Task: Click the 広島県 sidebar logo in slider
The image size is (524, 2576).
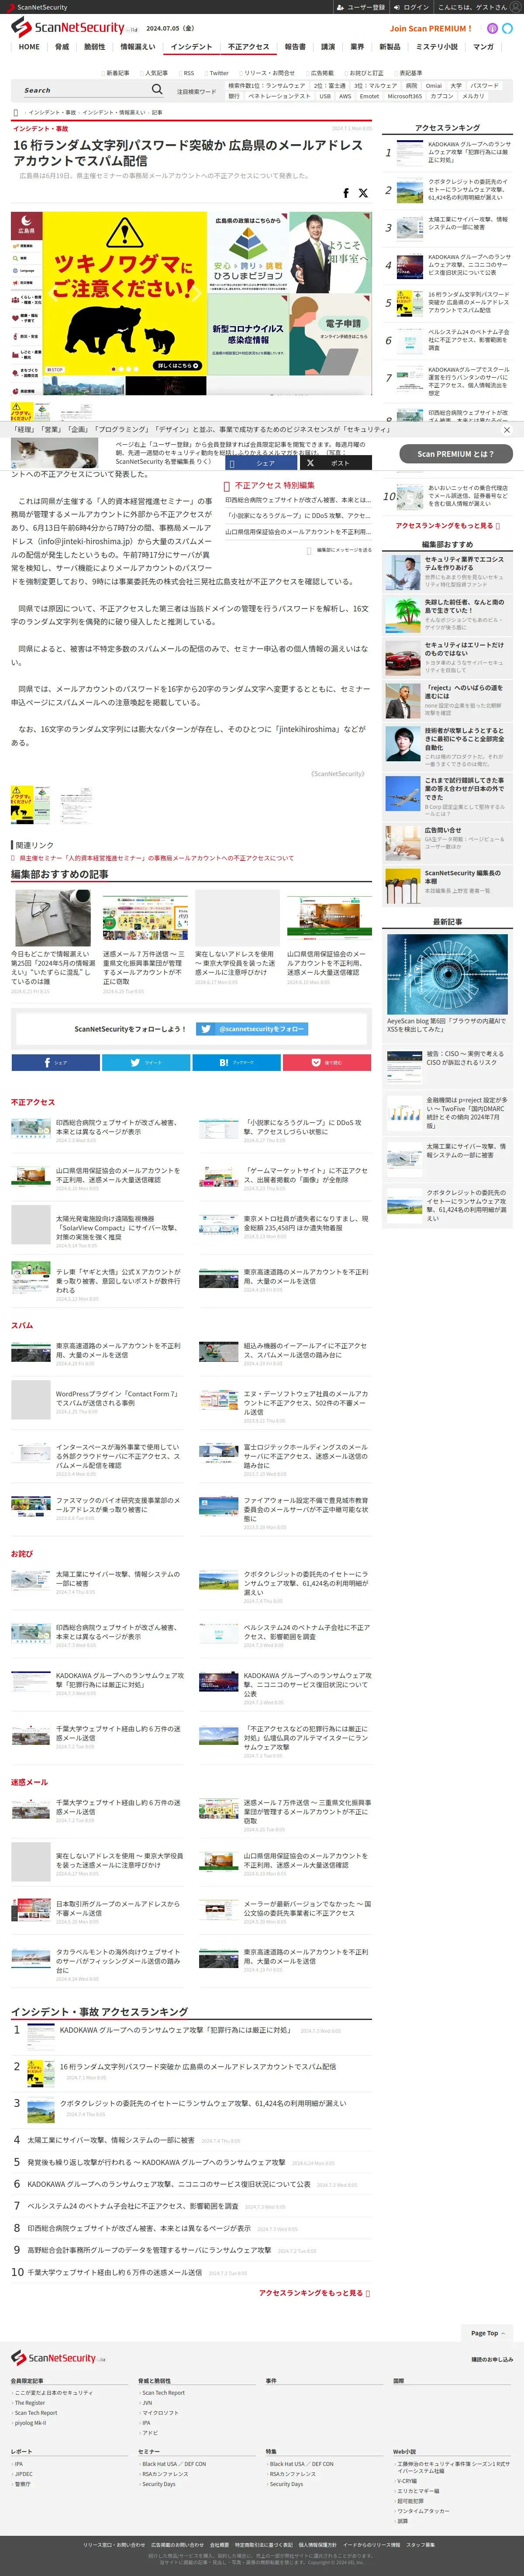Action: 26,223
